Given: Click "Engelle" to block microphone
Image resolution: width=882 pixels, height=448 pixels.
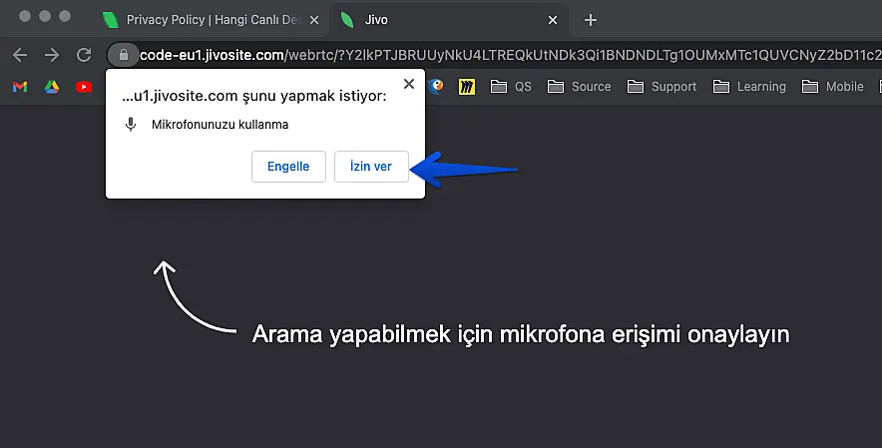Looking at the screenshot, I should [288, 167].
